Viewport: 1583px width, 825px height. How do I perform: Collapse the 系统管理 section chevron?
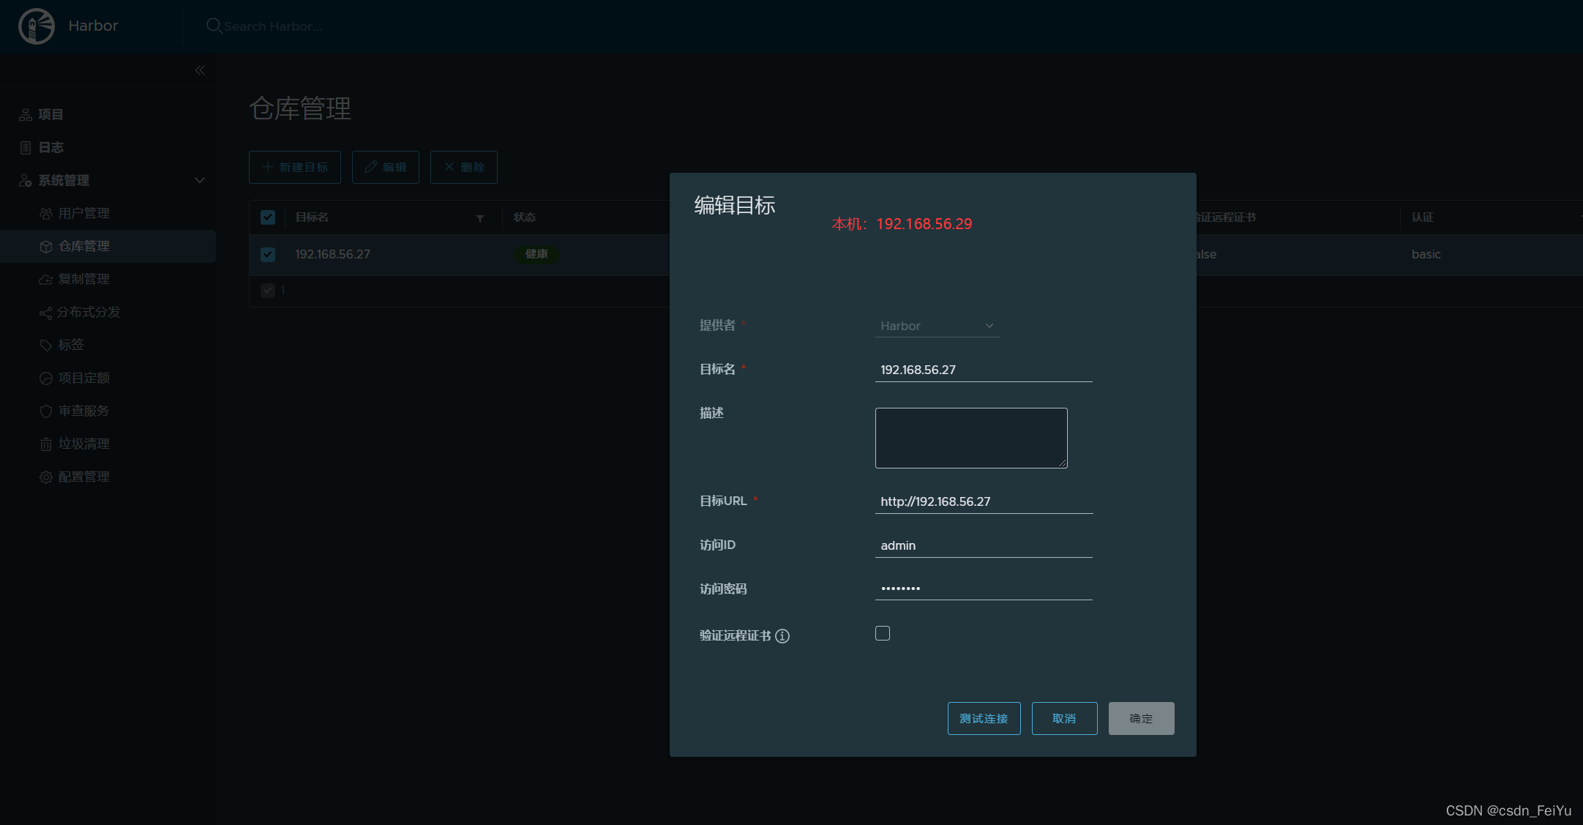[x=200, y=180]
